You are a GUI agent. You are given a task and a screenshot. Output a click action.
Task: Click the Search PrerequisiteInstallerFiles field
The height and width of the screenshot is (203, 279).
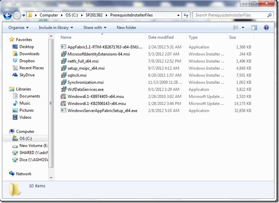233,15
